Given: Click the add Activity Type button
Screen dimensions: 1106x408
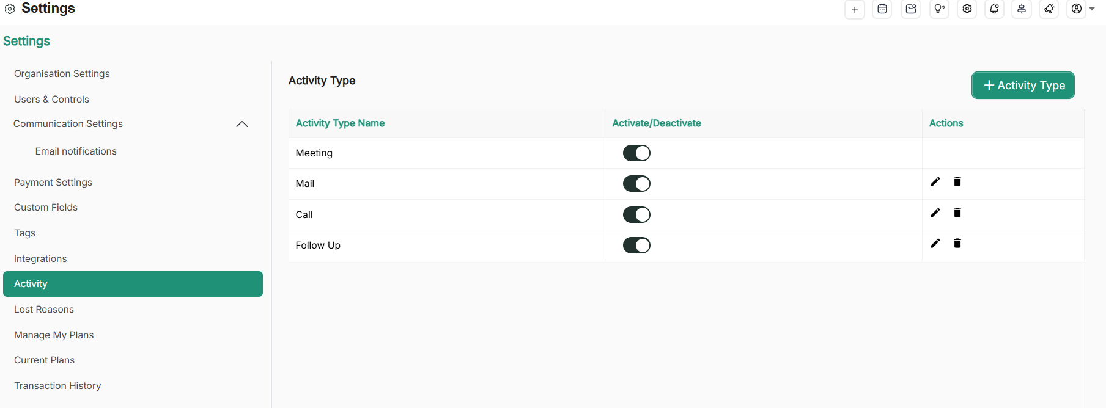Looking at the screenshot, I should tap(1023, 86).
